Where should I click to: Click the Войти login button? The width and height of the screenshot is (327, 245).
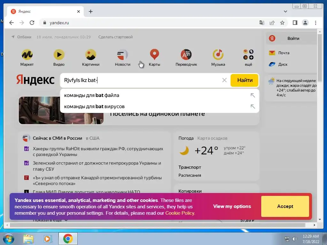pyautogui.click(x=293, y=38)
